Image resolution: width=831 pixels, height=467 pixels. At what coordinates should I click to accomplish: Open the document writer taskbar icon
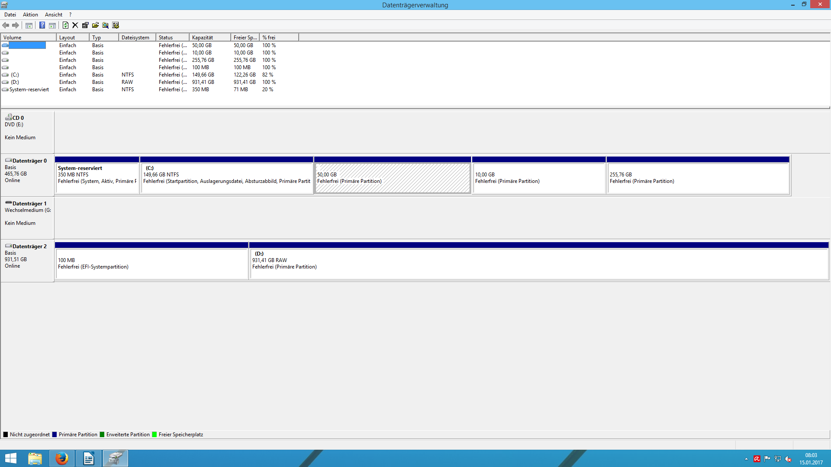click(x=89, y=458)
